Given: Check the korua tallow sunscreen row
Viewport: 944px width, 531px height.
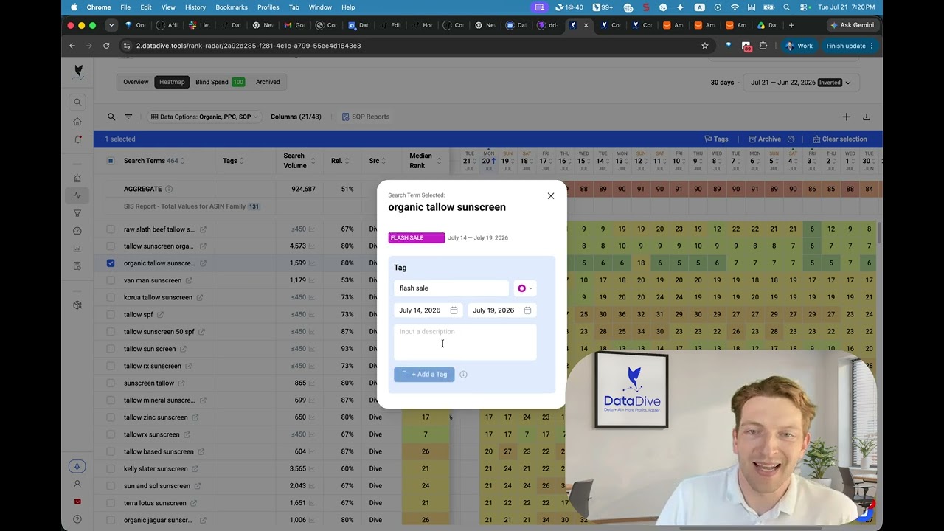Looking at the screenshot, I should click(111, 297).
